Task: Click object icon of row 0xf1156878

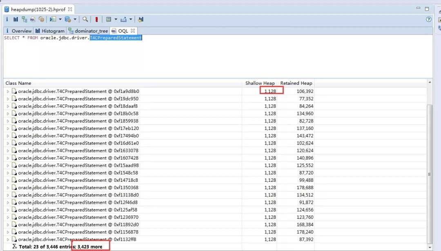Action: pos(14,231)
